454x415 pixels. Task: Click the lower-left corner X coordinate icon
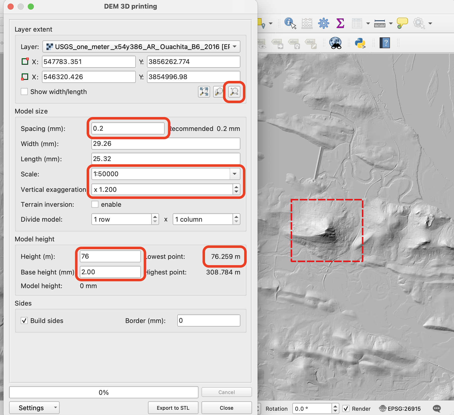click(25, 77)
